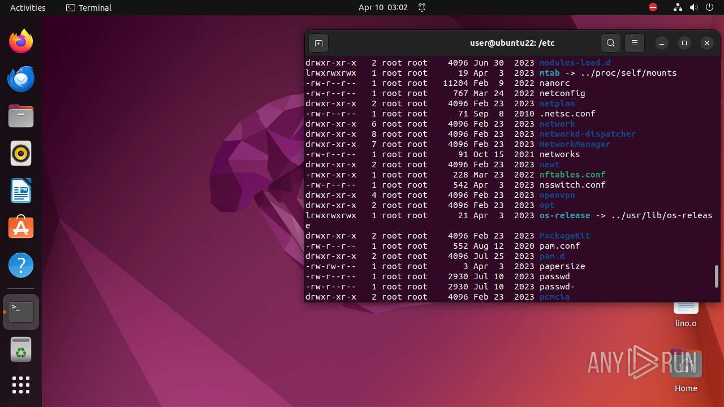Click the pam.conf file name
The width and height of the screenshot is (724, 407).
tap(560, 246)
